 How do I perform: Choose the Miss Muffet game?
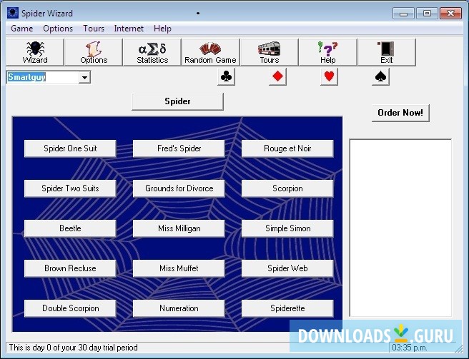179,268
